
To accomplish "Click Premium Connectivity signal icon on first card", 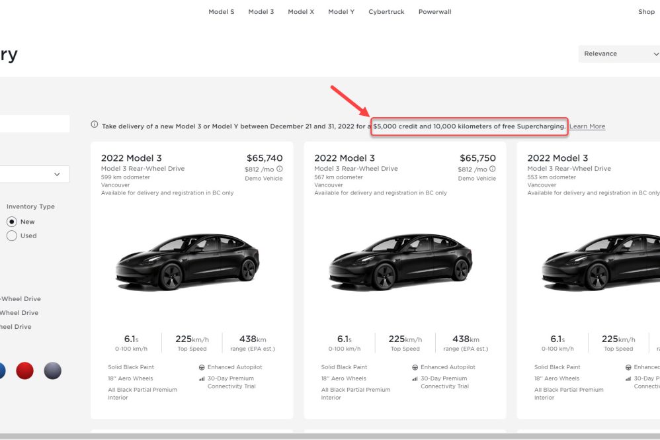I will (x=202, y=378).
